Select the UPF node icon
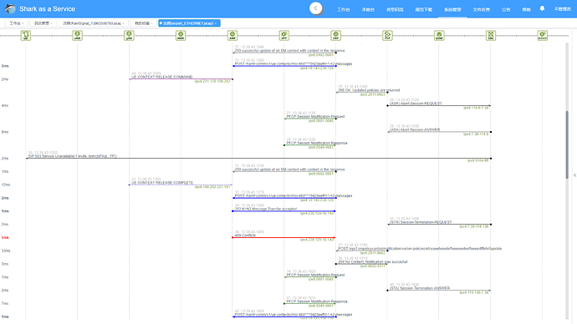 pos(283,35)
